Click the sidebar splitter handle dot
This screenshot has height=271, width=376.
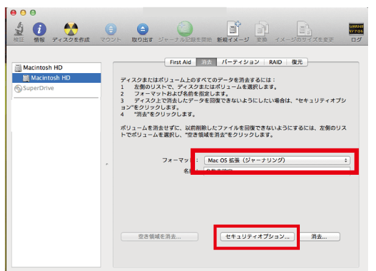(107, 164)
